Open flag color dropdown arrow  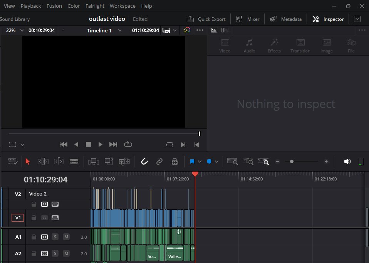(x=200, y=162)
